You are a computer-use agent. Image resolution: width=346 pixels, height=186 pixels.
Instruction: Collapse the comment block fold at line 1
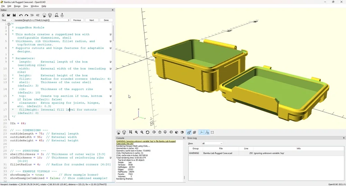9,24
